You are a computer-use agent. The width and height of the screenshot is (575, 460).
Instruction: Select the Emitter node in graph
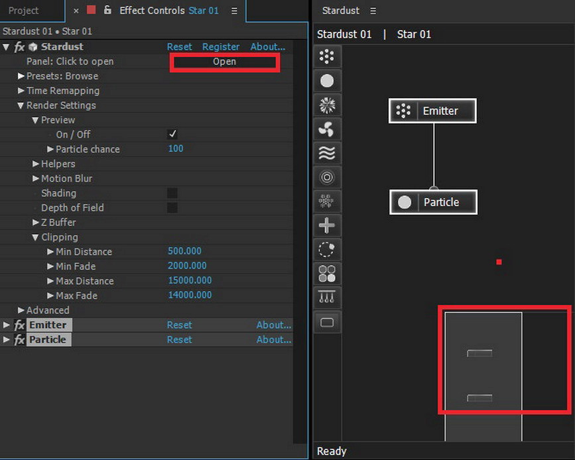tap(432, 111)
